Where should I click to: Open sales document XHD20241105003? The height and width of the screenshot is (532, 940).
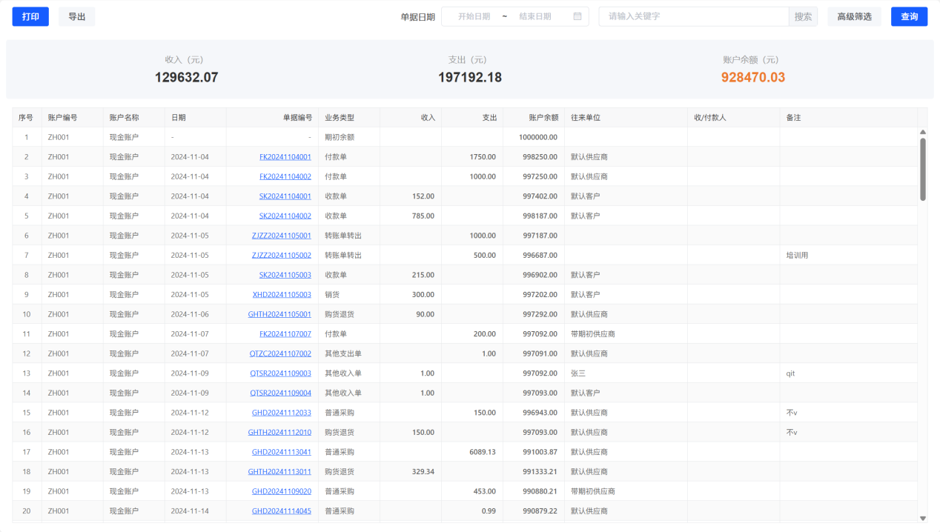tap(282, 294)
